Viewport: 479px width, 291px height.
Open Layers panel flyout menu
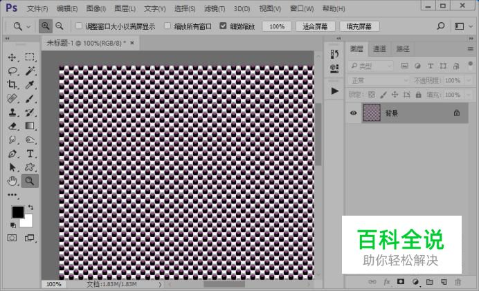470,49
